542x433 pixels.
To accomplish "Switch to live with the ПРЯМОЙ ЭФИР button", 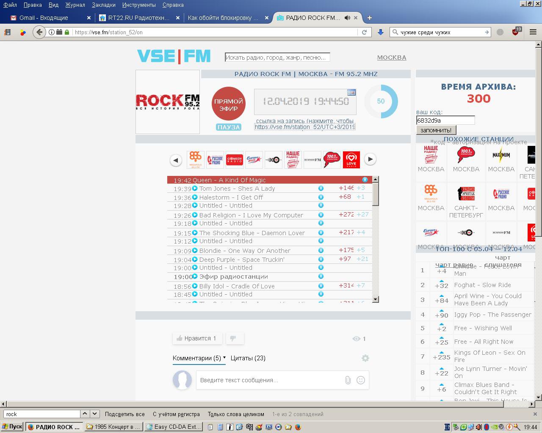I will coord(229,104).
